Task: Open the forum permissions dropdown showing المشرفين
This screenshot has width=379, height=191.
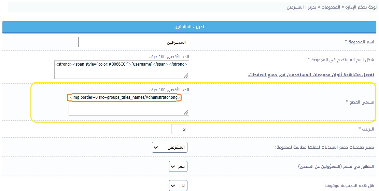Action: pyautogui.click(x=170, y=147)
